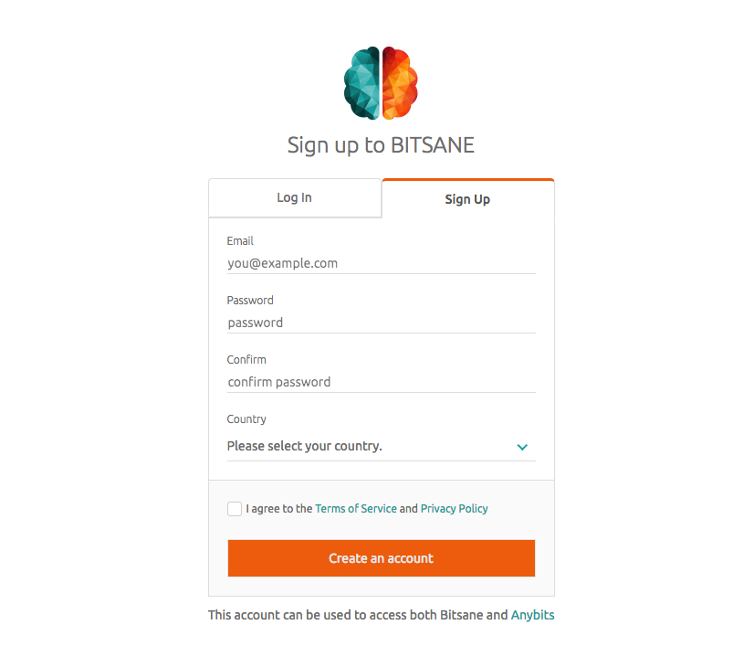Image resolution: width=754 pixels, height=667 pixels.
Task: Click the Email field label
Action: point(240,240)
